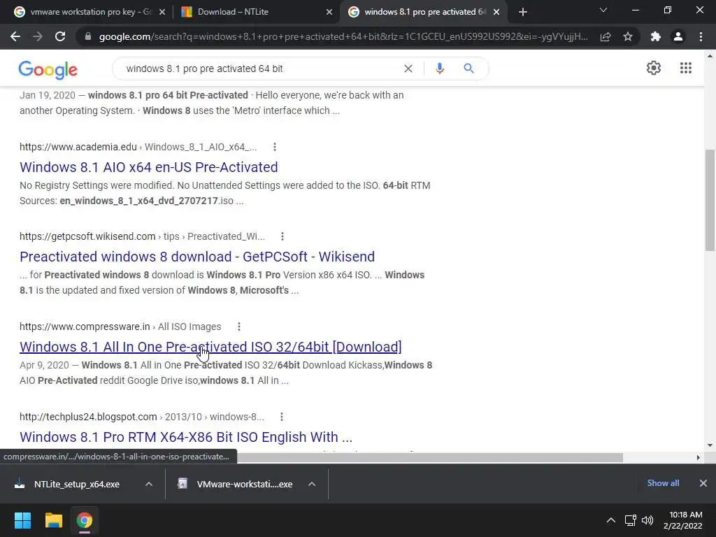Click the techplus24.blogspot.com result URL
716x537 pixels.
point(141,417)
